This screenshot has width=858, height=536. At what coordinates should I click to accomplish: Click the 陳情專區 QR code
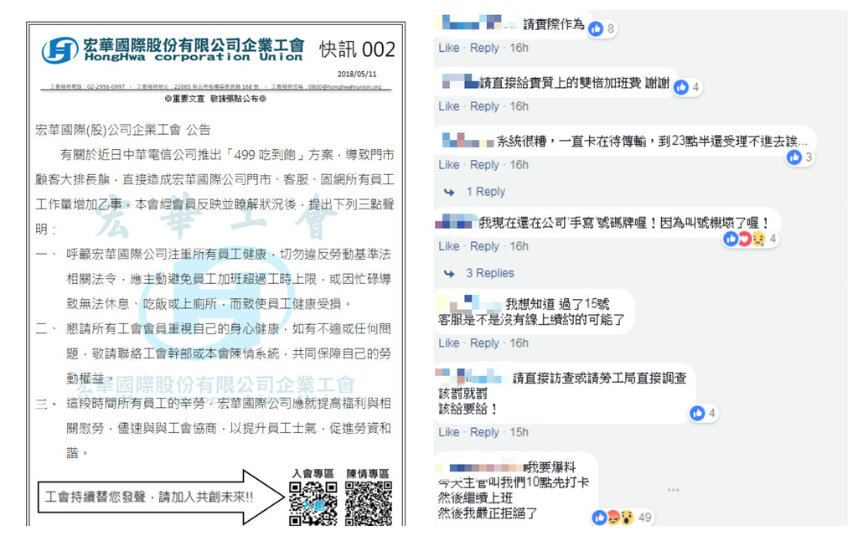[x=369, y=503]
